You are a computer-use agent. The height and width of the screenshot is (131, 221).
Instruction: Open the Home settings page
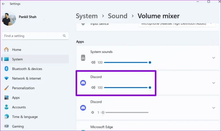(35, 50)
